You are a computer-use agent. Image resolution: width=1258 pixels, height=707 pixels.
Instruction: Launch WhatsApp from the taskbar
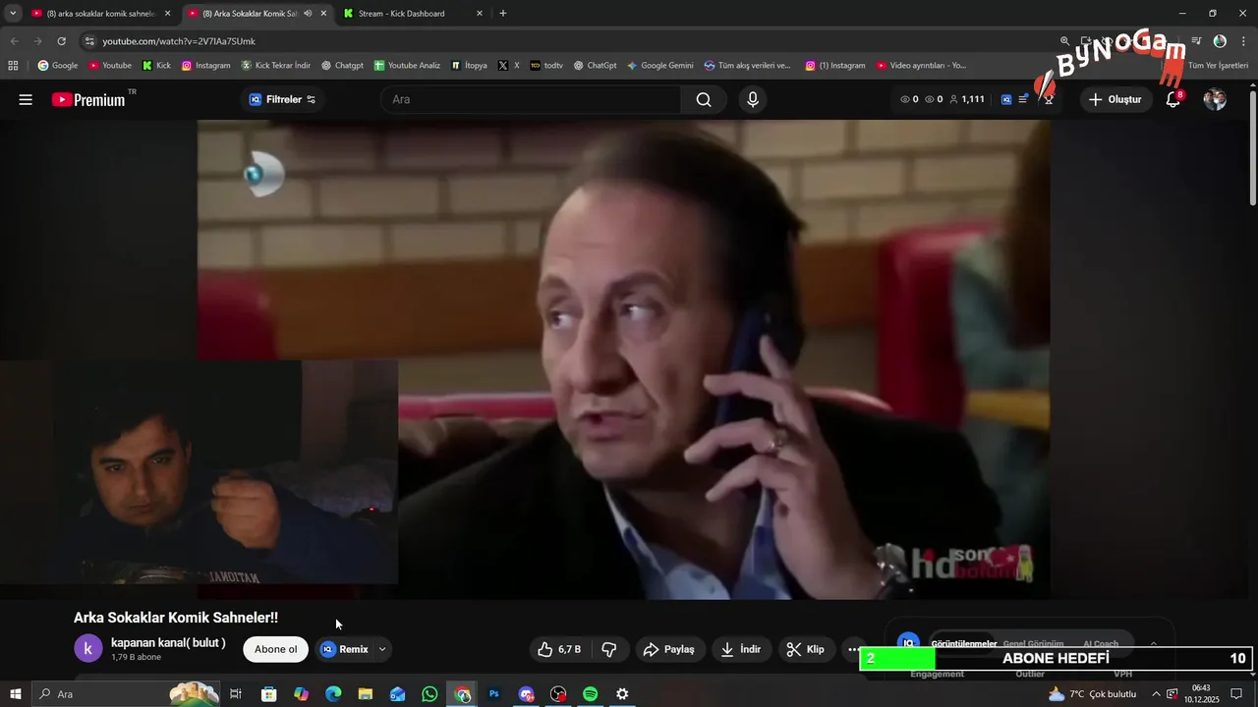tap(429, 694)
